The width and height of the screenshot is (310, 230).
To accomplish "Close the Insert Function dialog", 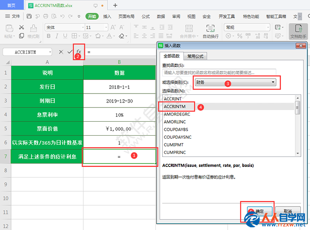I will pyautogui.click(x=301, y=46).
